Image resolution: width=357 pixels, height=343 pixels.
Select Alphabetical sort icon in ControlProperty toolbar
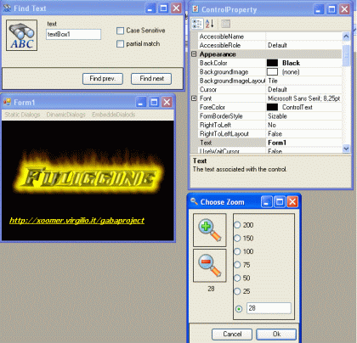pyautogui.click(x=209, y=24)
